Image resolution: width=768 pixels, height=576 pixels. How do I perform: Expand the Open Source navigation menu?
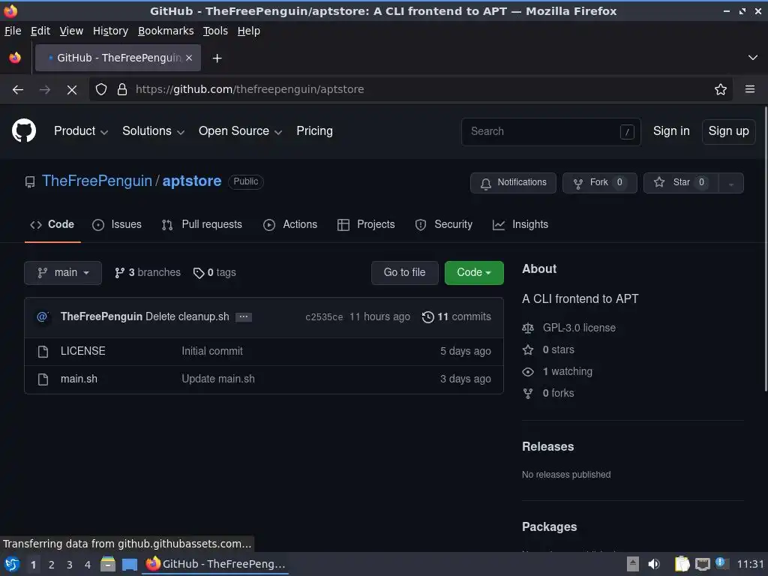pos(240,130)
